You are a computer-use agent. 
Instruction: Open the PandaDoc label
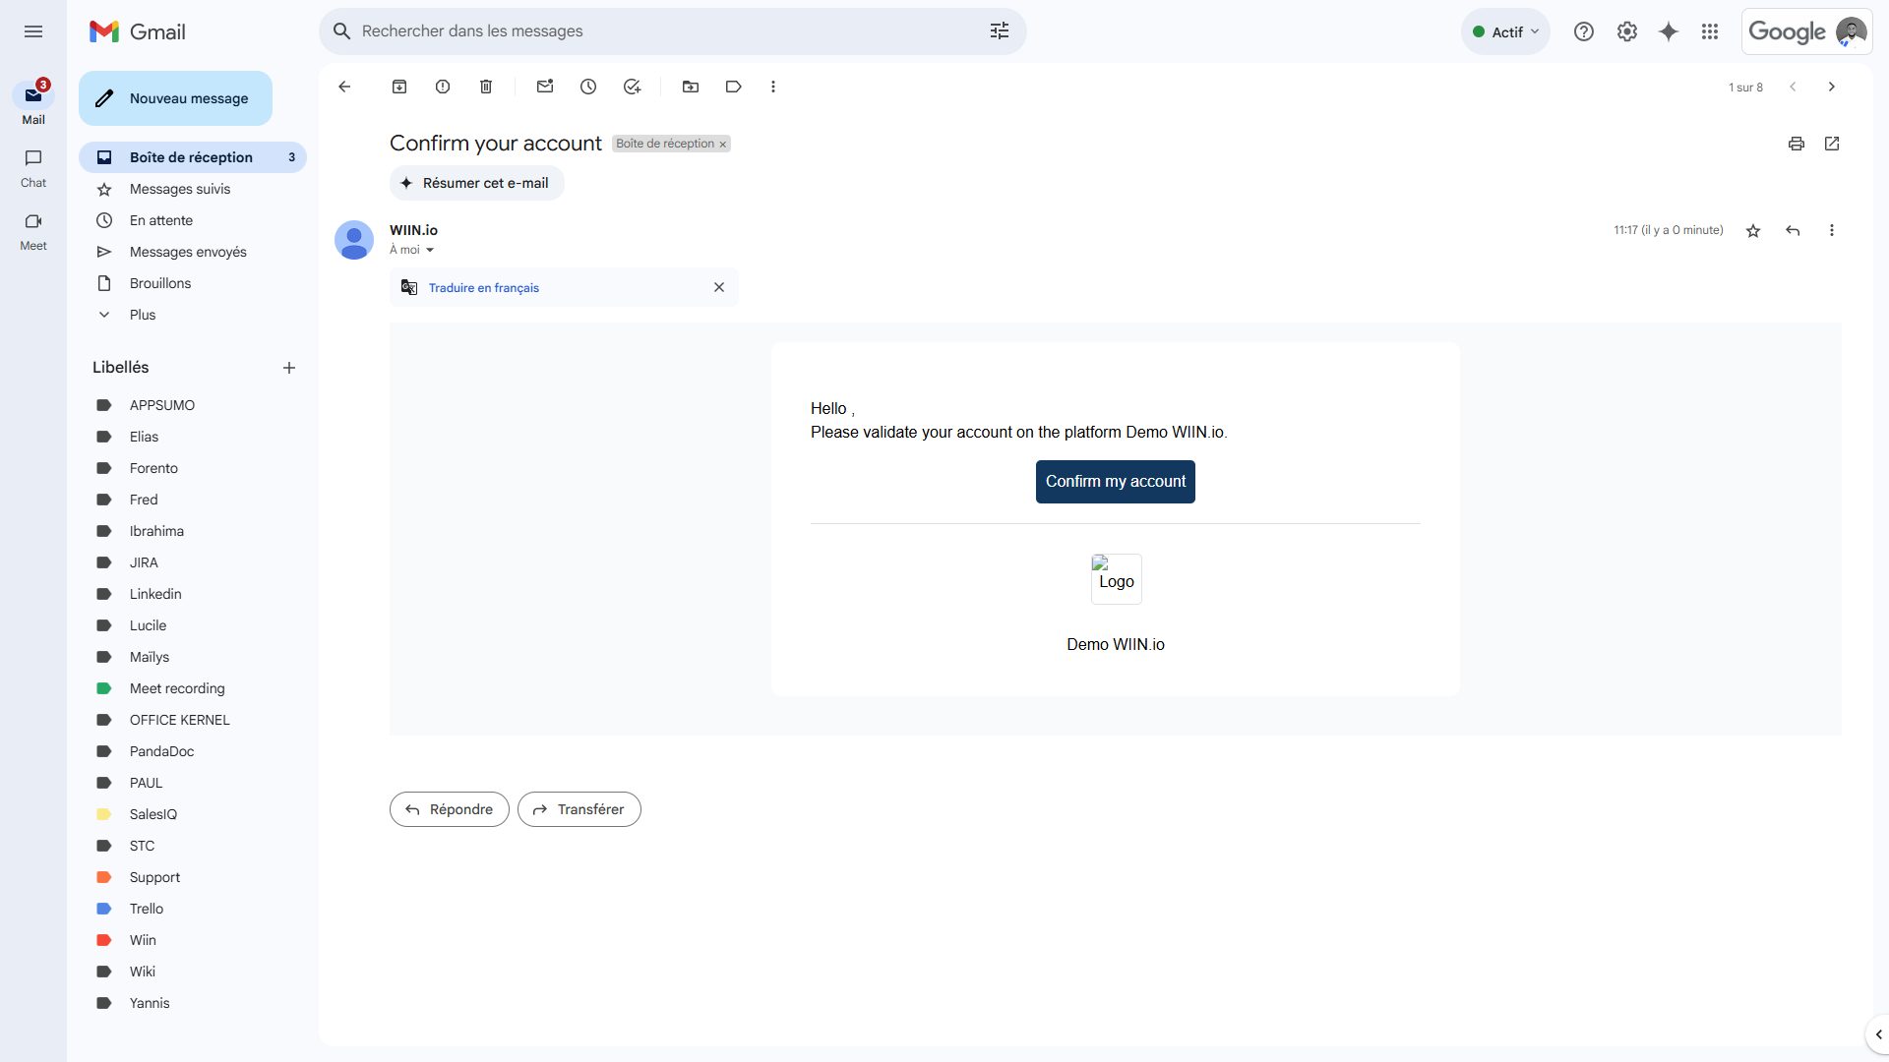pos(193,751)
